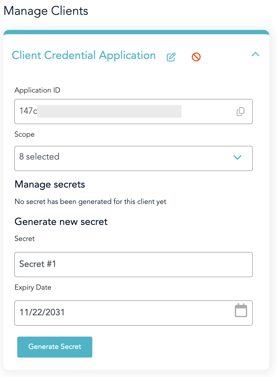Copy the Application ID using the copy icon
The image size is (277, 377).
(x=240, y=111)
